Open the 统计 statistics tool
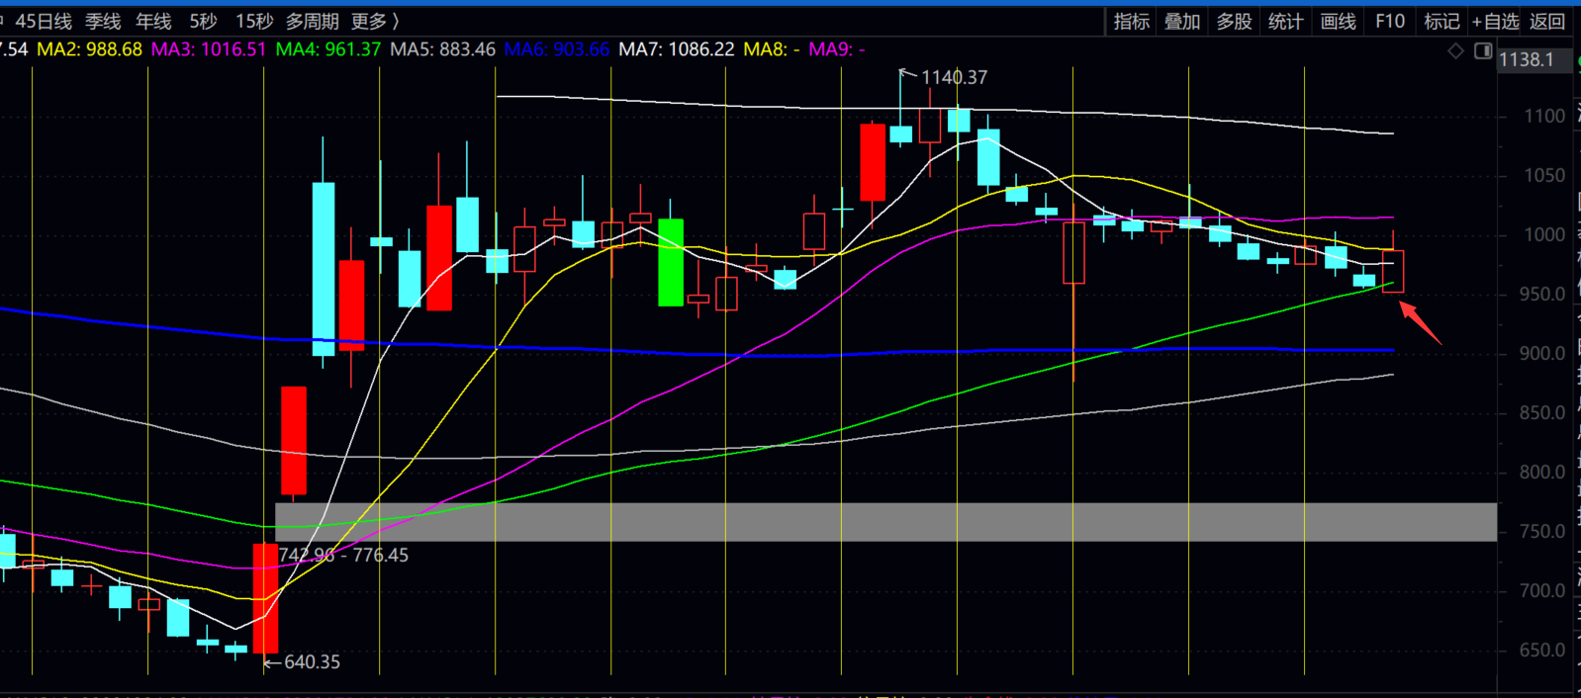Image resolution: width=1581 pixels, height=698 pixels. pos(1285,21)
